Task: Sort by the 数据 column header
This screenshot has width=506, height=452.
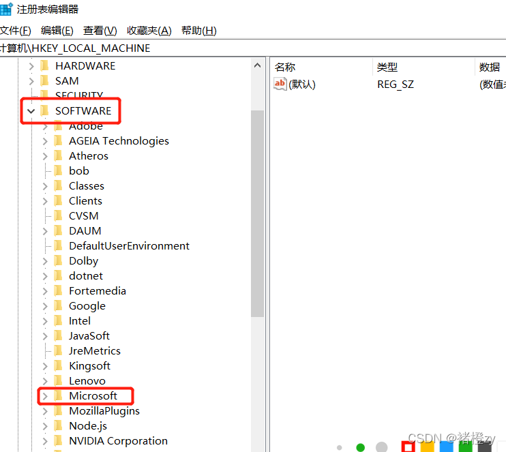Action: click(490, 67)
